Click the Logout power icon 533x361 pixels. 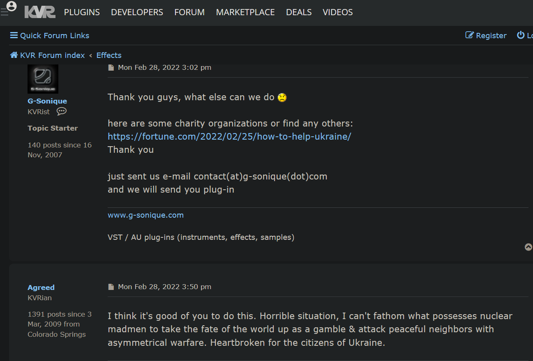click(521, 35)
